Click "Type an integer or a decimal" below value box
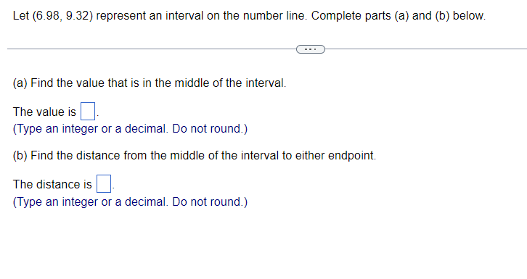Image resolution: width=527 pixels, height=279 pixels. pyautogui.click(x=90, y=129)
